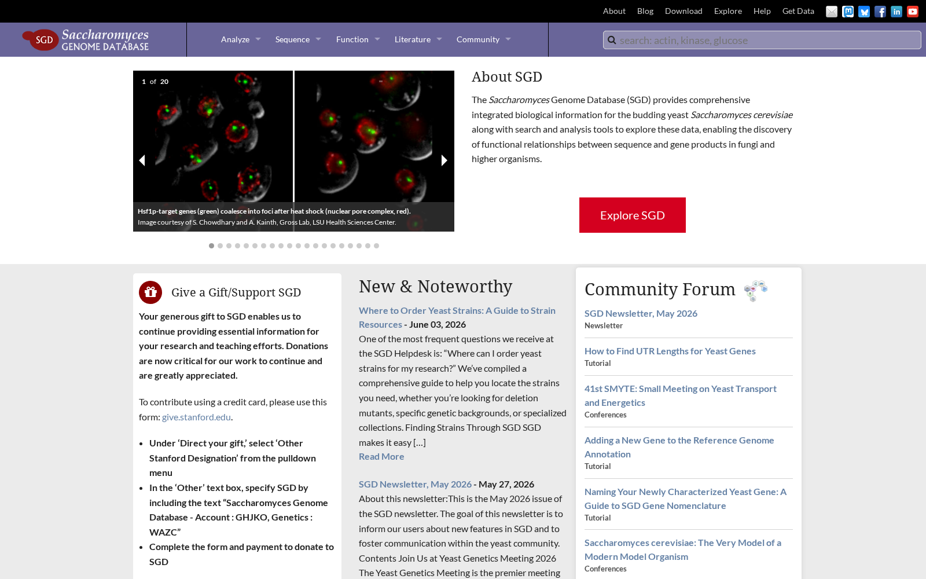The height and width of the screenshot is (579, 926).
Task: Click the search magnifier icon
Action: point(612,40)
